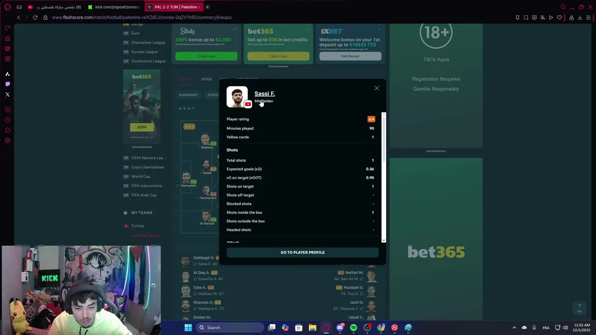Click the snapshot capture icon
The image size is (596, 335).
pos(526,18)
